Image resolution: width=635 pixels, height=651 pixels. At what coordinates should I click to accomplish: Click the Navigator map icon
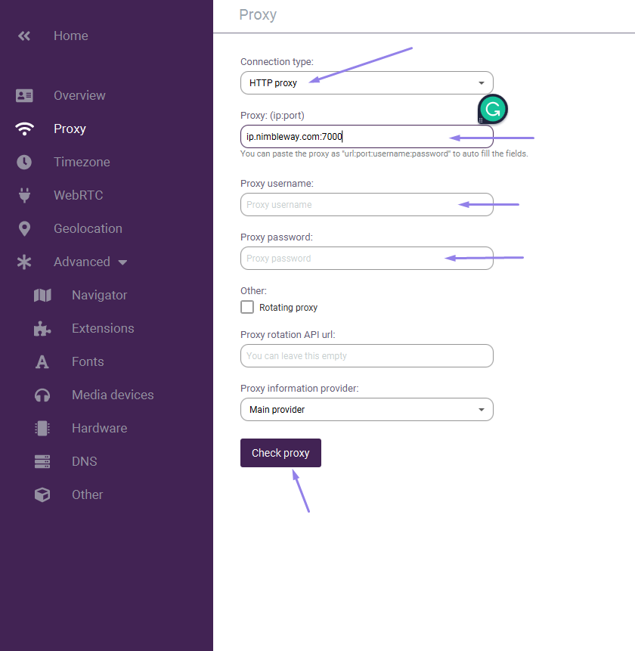[42, 295]
